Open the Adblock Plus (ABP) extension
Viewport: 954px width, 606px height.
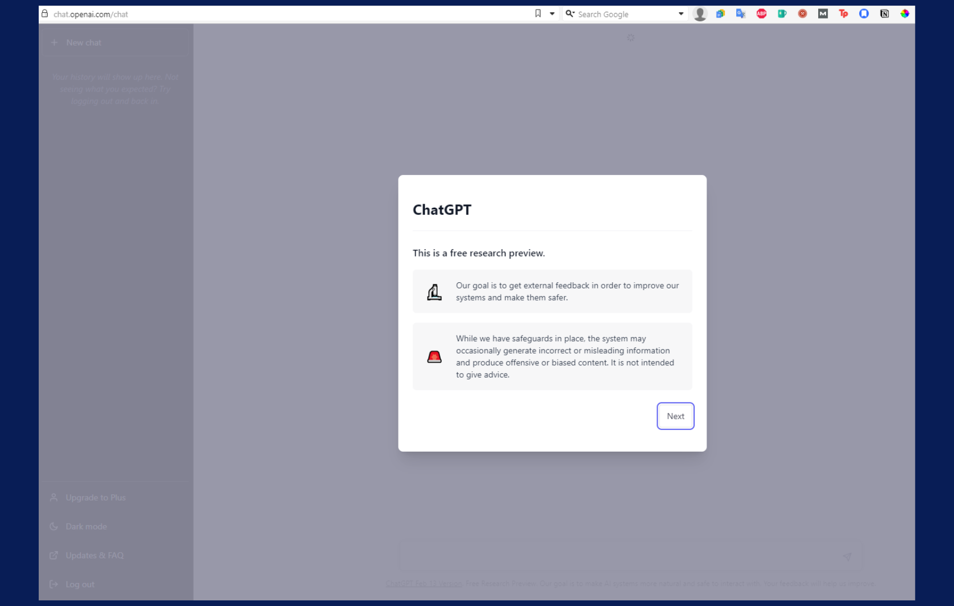tap(762, 13)
